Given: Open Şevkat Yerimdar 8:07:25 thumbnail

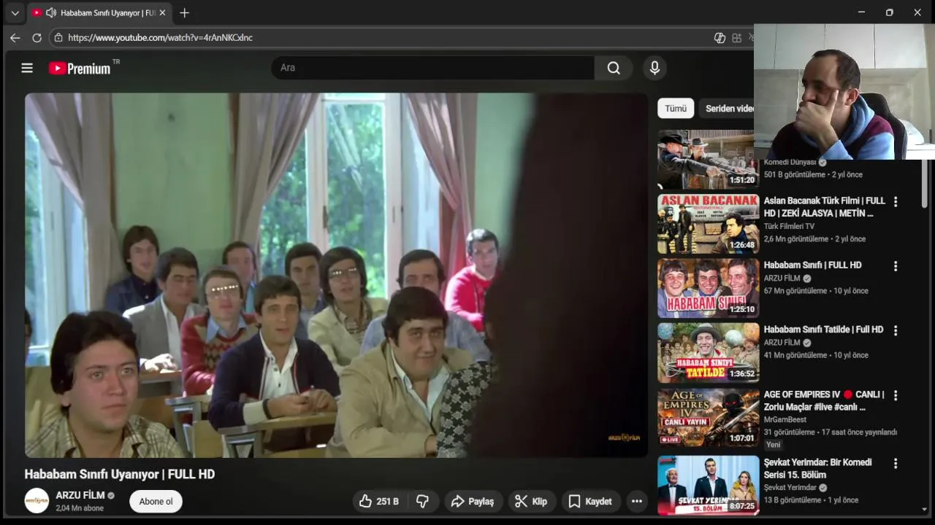Looking at the screenshot, I should point(709,485).
